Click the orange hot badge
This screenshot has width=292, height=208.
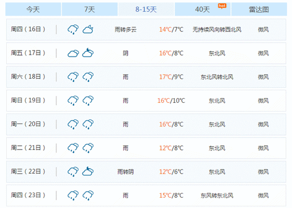coord(222,6)
